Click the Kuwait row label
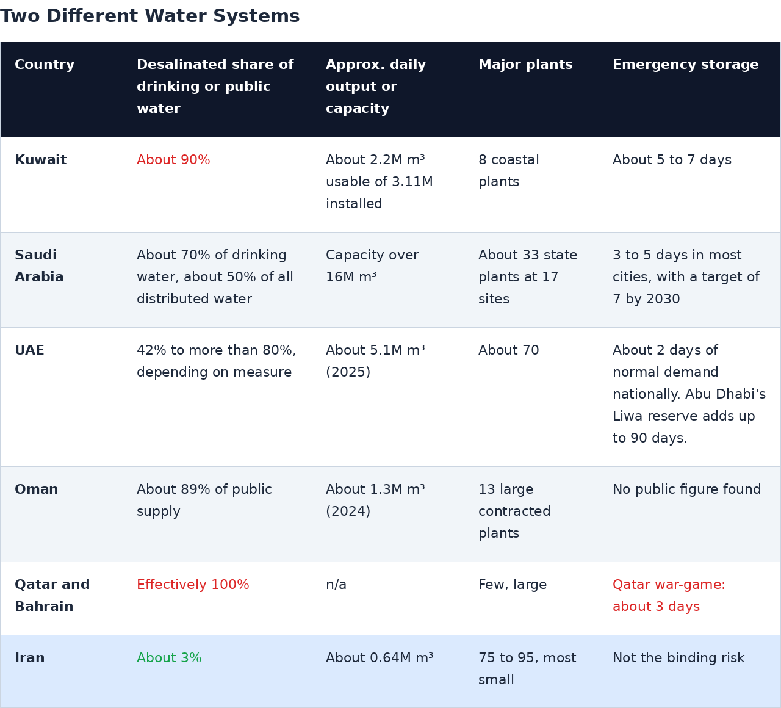The image size is (781, 708). [41, 160]
